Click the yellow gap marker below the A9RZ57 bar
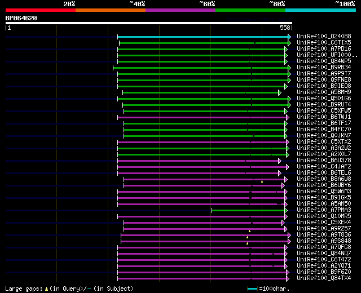 pos(249,231)
